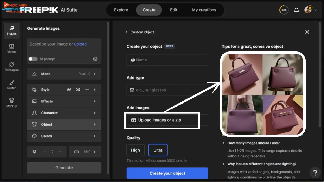Viewport: 324px width, 182px height.
Task: Select the hand-held handbag thumbnail
Action: coord(242,114)
